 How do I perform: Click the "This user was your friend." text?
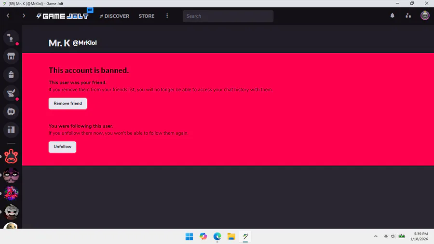78,82
